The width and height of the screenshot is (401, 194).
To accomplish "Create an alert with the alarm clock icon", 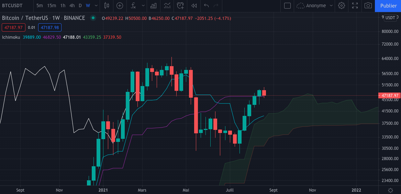I will point(180,5).
